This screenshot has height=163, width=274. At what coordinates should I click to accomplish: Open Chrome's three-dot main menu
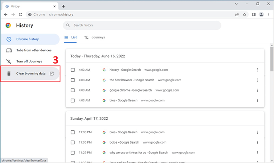pyautogui.click(x=269, y=14)
